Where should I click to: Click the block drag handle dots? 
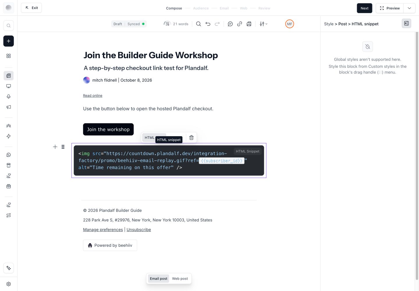tap(63, 147)
